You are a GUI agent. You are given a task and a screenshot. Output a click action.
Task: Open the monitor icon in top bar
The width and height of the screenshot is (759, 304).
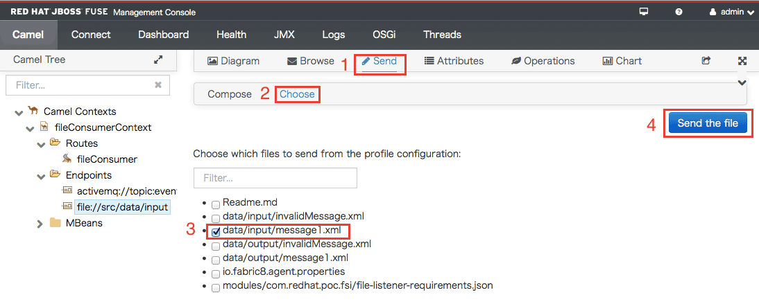coord(643,12)
